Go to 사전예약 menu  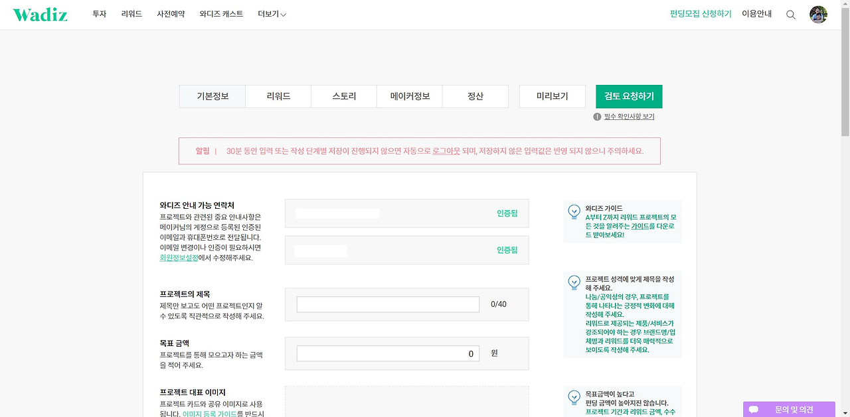click(x=171, y=14)
